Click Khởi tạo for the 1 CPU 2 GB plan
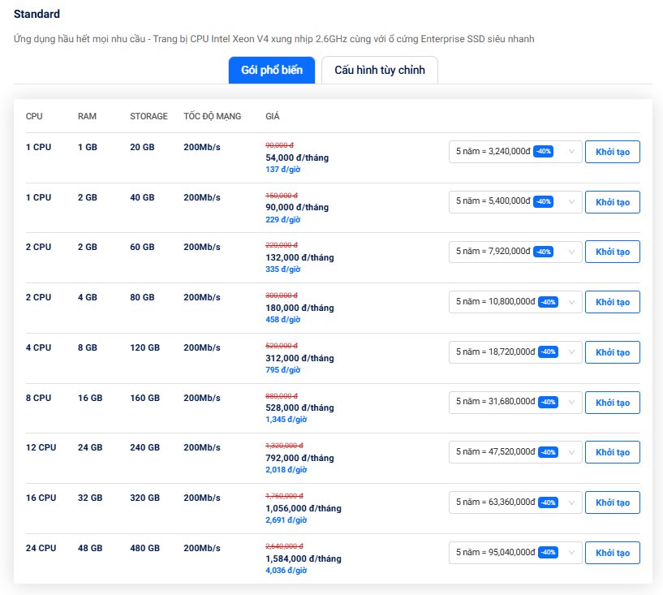 [x=612, y=202]
